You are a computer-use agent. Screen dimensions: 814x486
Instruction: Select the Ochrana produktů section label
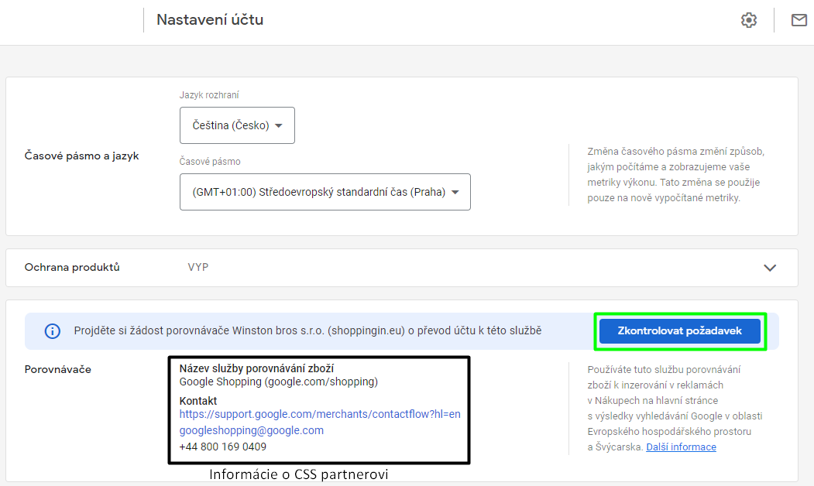click(72, 268)
